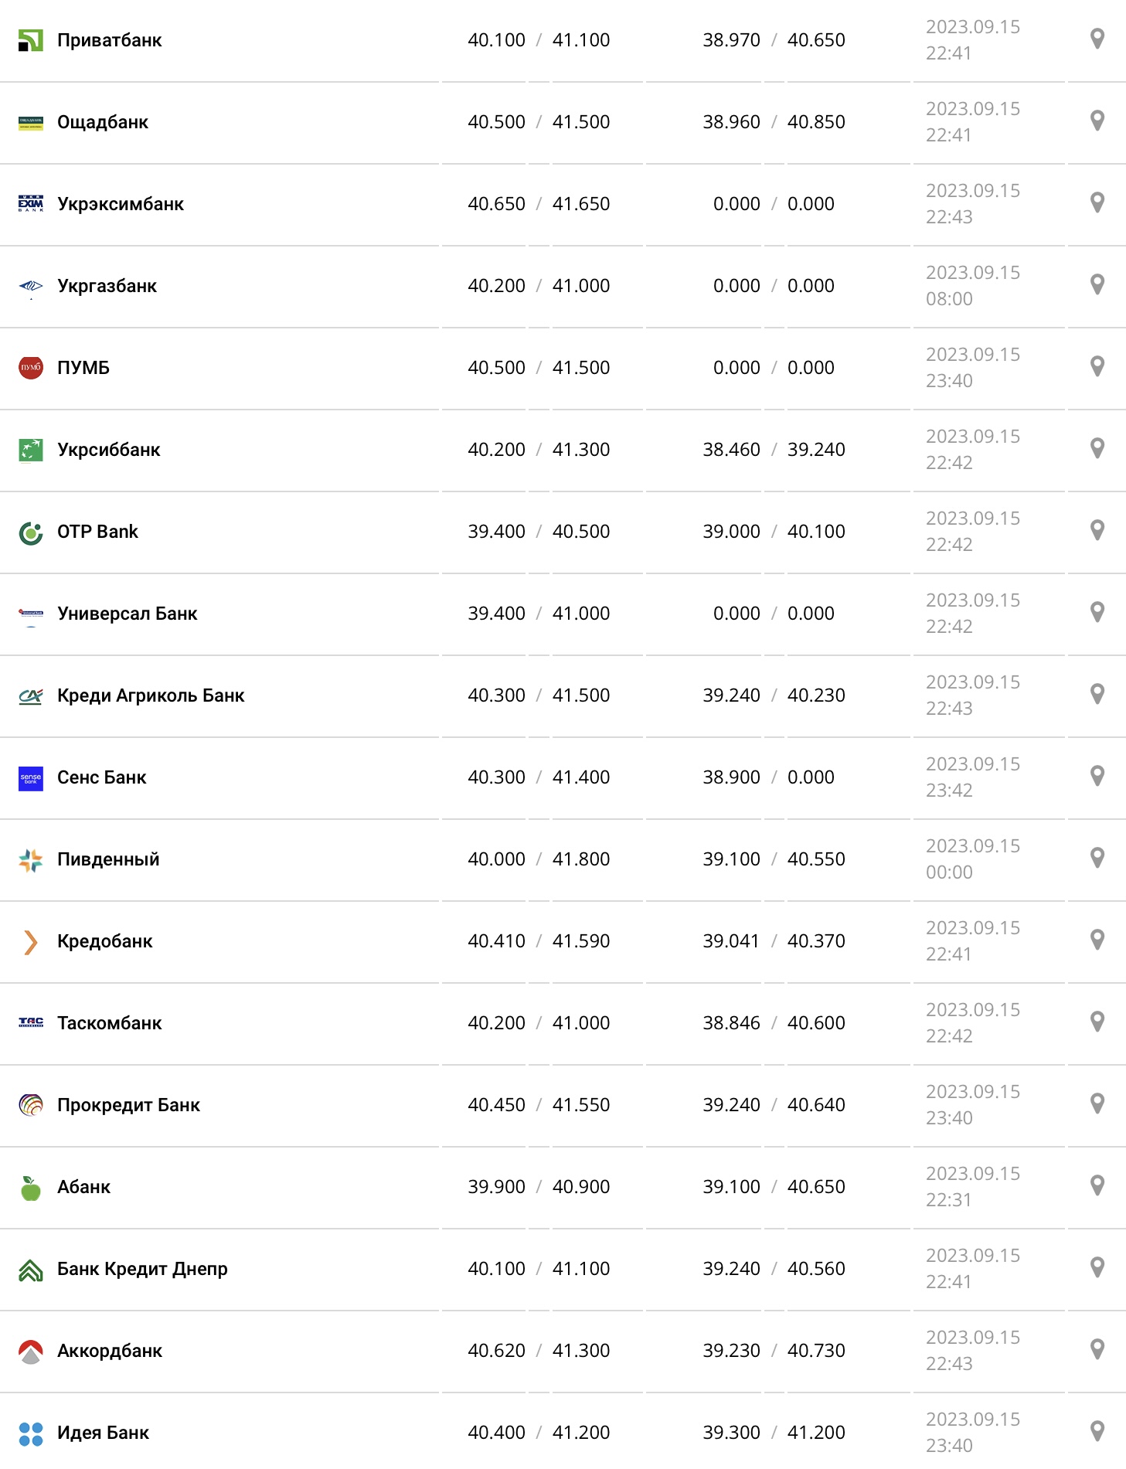The image size is (1126, 1469).
Task: Click the Прокредит Банк name
Action: [x=128, y=1105]
